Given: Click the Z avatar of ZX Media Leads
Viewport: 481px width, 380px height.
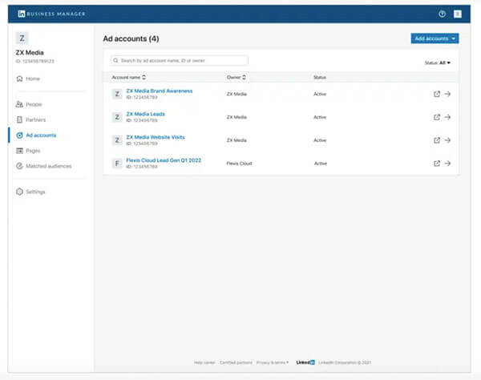Looking at the screenshot, I should pos(117,117).
